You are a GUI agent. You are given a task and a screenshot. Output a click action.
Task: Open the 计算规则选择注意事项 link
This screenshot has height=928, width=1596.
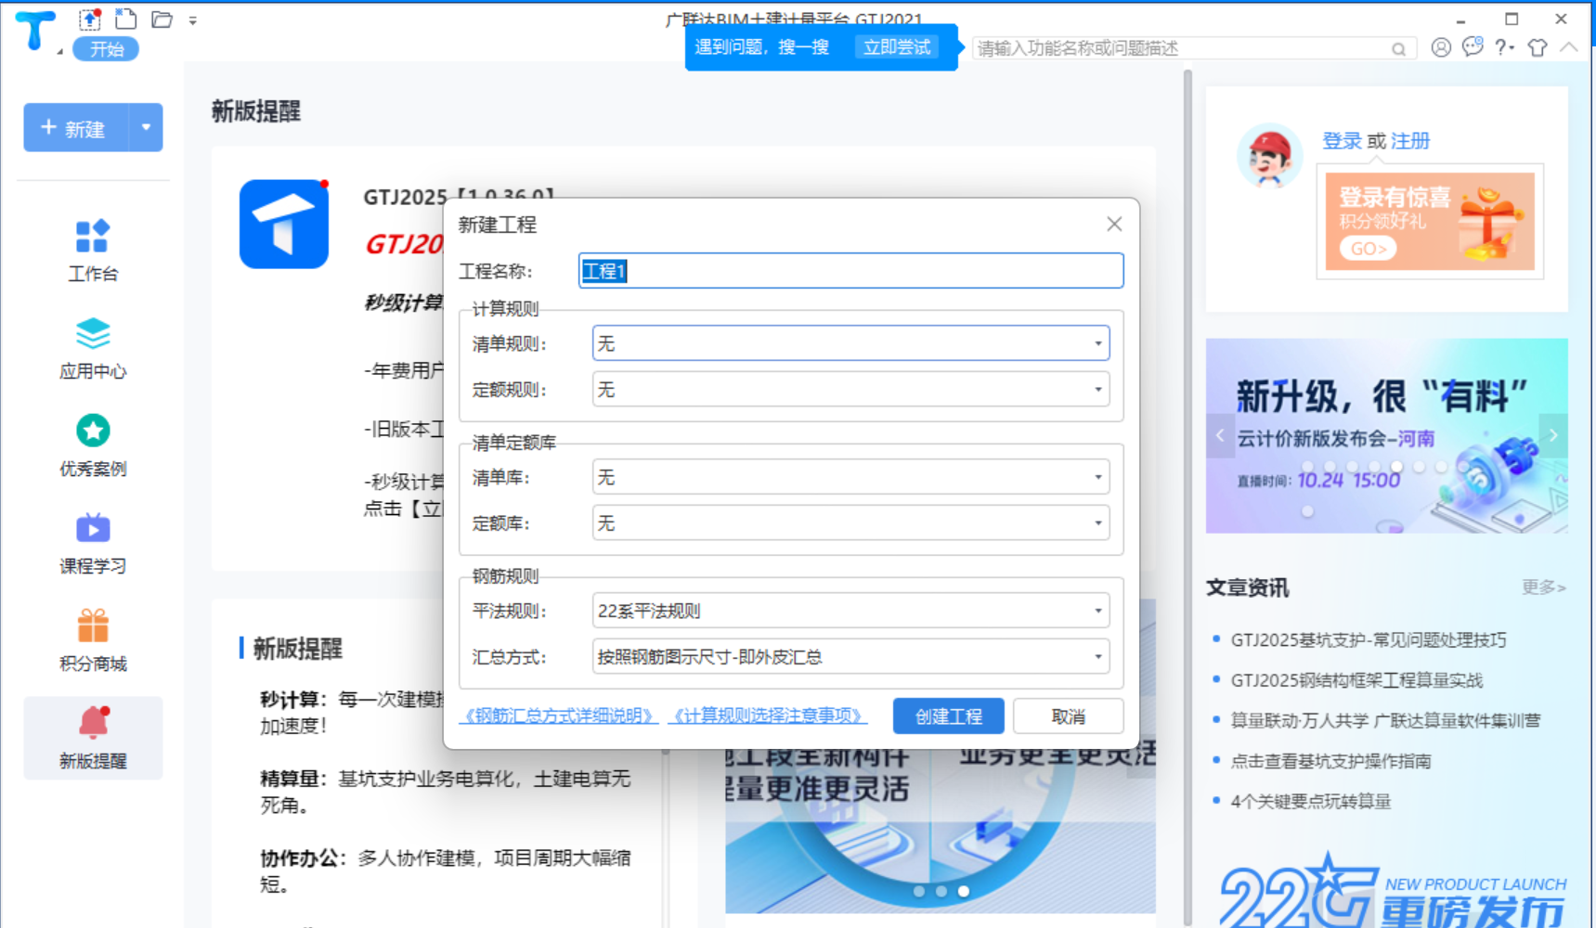coord(768,715)
